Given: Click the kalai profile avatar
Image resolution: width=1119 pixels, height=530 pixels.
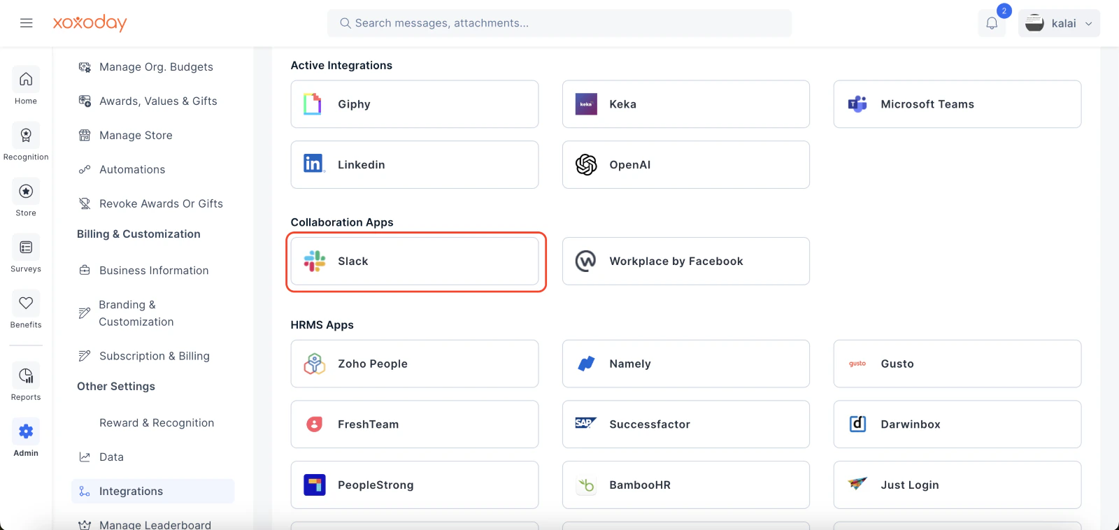Looking at the screenshot, I should 1034,23.
